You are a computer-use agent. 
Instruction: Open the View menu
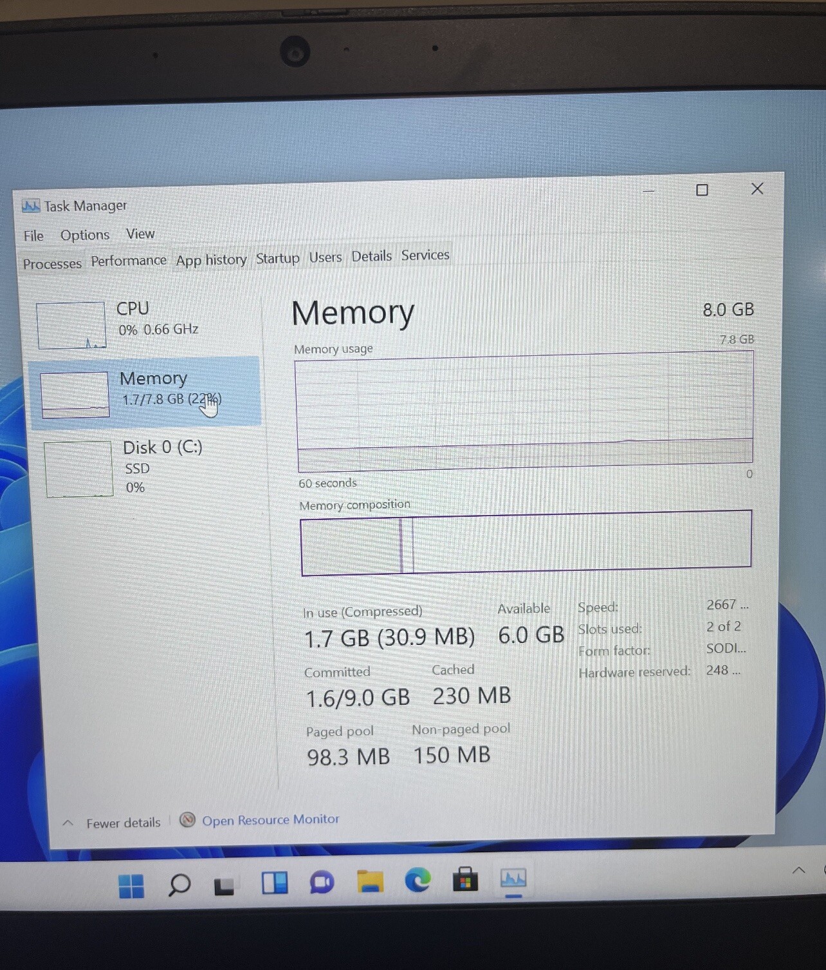coord(140,234)
